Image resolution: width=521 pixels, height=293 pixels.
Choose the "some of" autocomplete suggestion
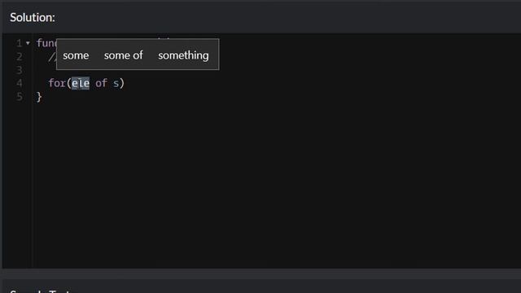123,55
